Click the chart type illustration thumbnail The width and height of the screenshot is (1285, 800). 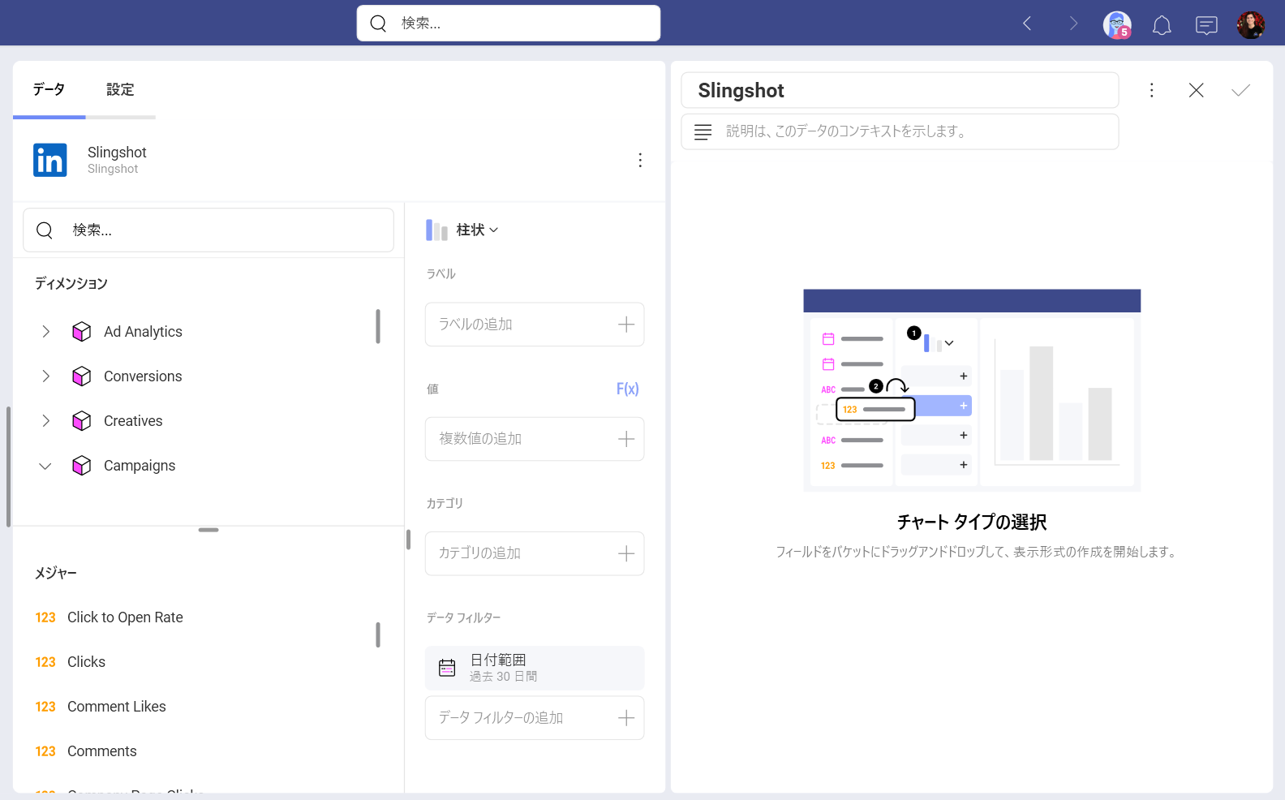(x=972, y=390)
